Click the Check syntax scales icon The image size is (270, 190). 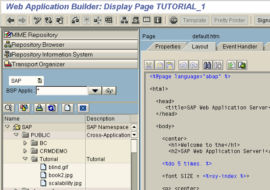click(x=75, y=20)
